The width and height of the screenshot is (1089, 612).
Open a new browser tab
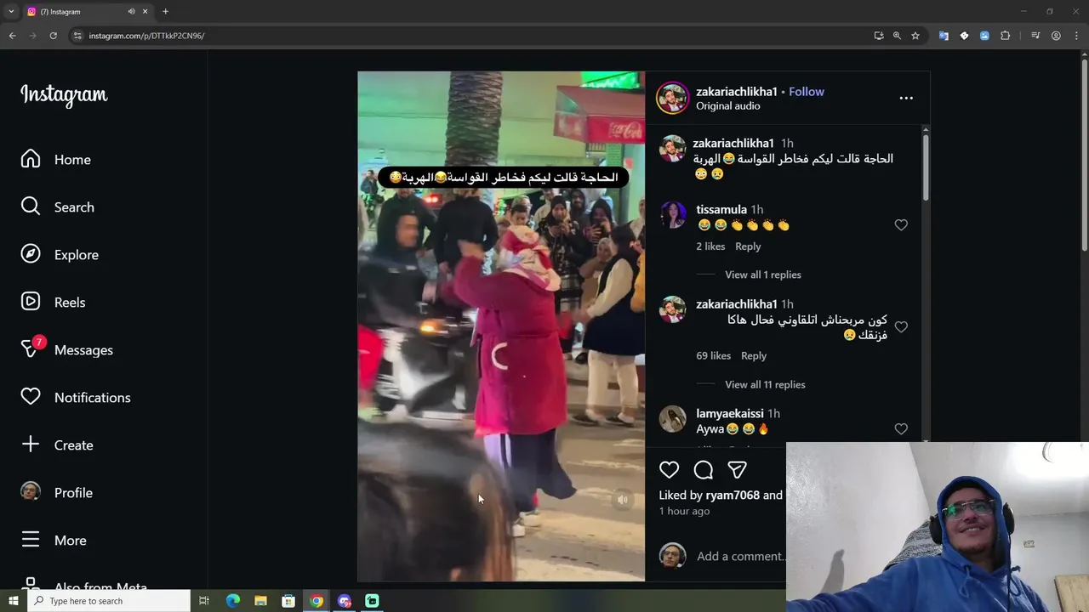tap(165, 12)
